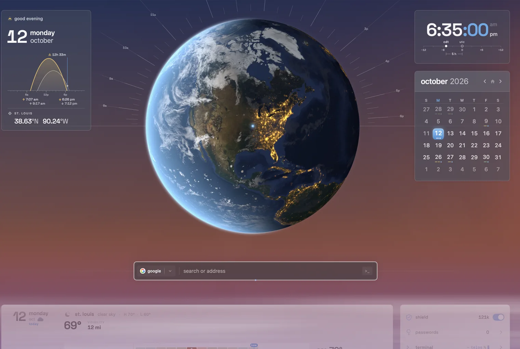
Task: Switch the clock to am
Action: coord(493,25)
